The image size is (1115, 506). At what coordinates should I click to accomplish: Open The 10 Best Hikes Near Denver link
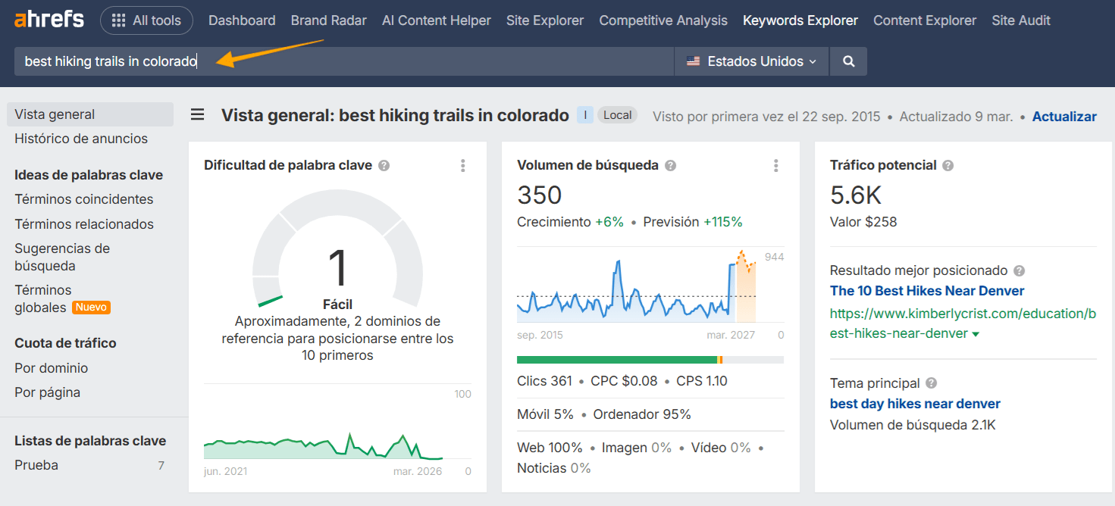point(927,290)
